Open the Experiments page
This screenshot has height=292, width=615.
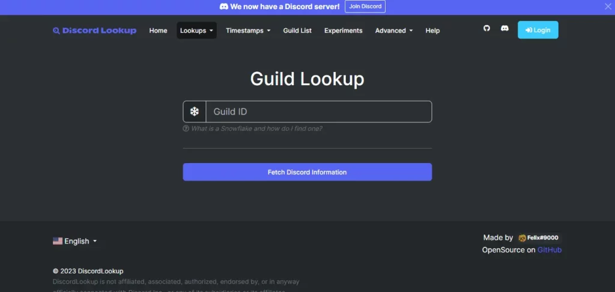tap(343, 31)
